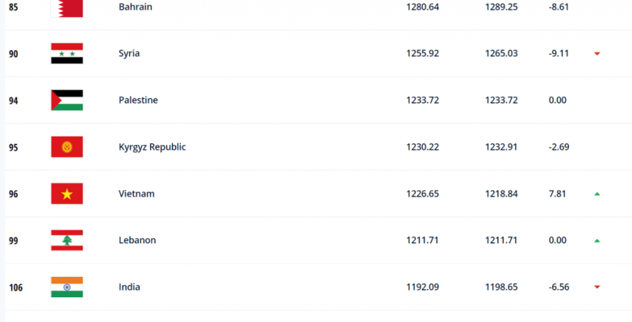Viewport: 632px width, 322px height.
Task: Click the India flag icon
Action: click(x=67, y=287)
